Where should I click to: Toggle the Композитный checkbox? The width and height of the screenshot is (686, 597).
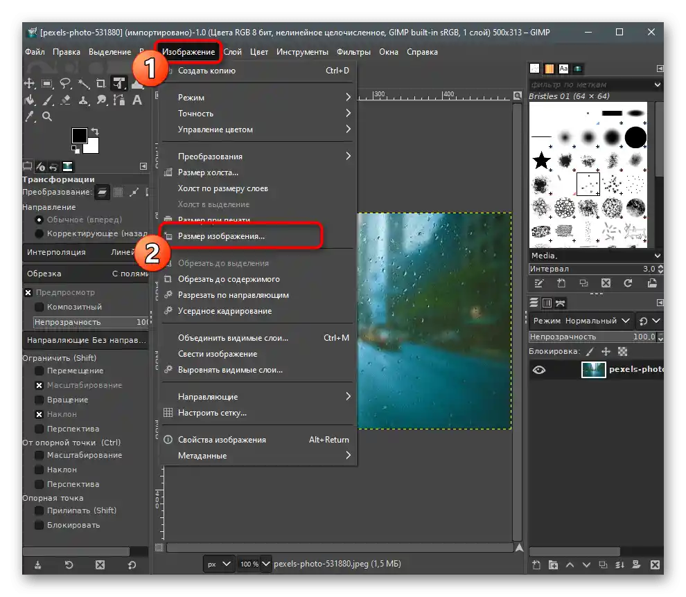tap(39, 307)
